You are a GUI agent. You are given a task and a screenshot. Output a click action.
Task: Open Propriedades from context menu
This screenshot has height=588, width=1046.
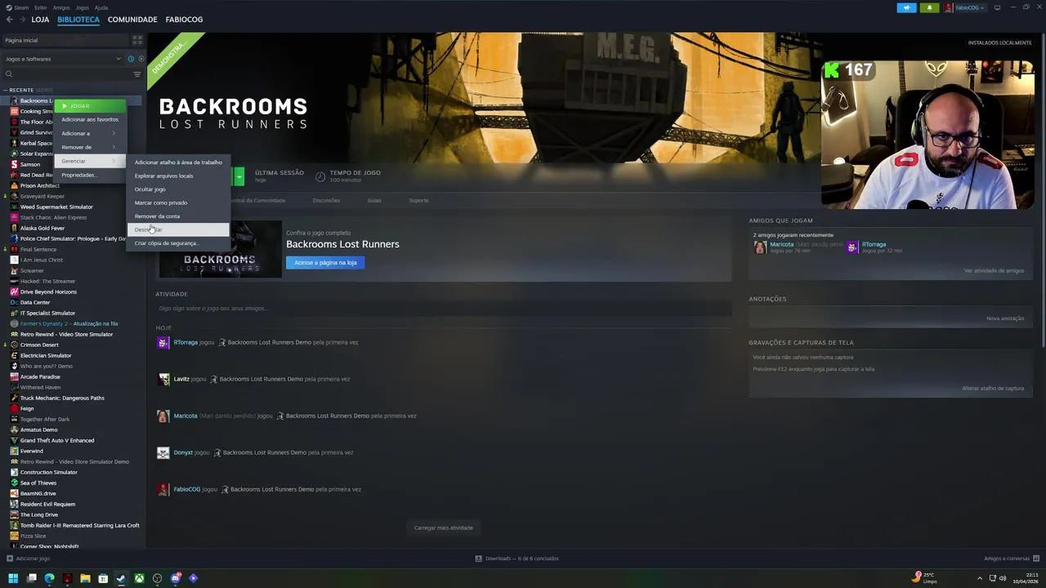coord(89,175)
